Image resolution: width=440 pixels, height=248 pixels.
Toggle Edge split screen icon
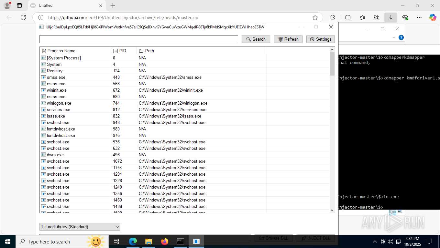348,17
